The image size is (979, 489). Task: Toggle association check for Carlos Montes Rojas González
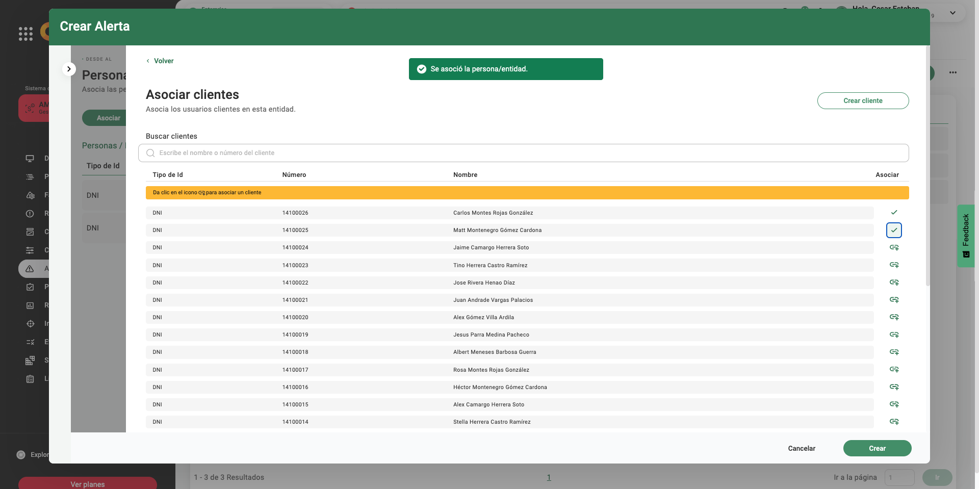(x=894, y=213)
